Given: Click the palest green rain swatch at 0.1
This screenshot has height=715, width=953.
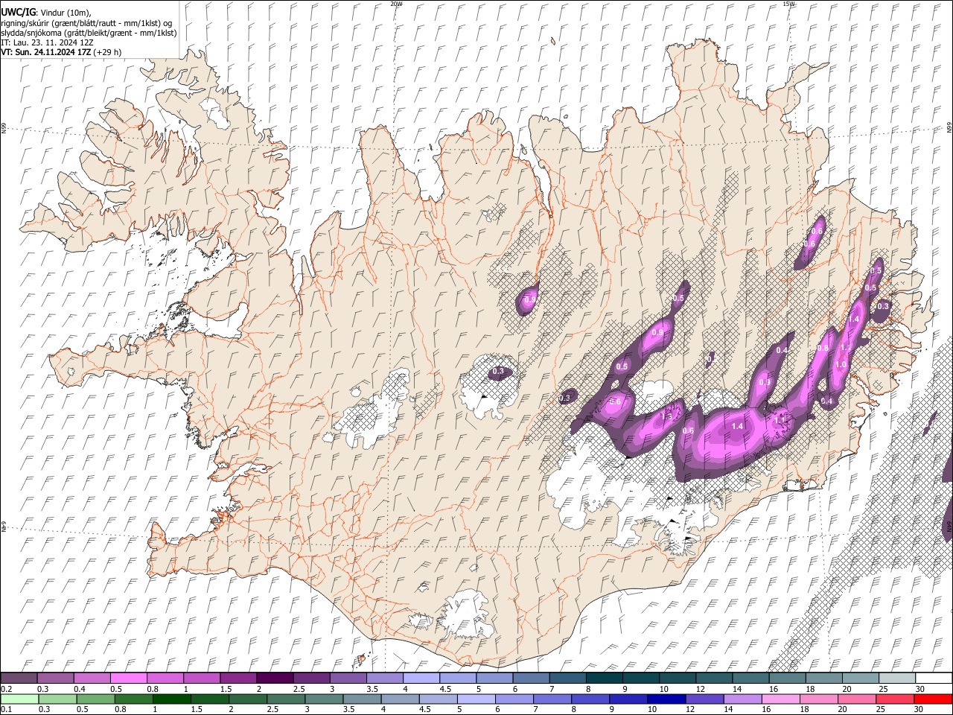Looking at the screenshot, I should coord(19,699).
